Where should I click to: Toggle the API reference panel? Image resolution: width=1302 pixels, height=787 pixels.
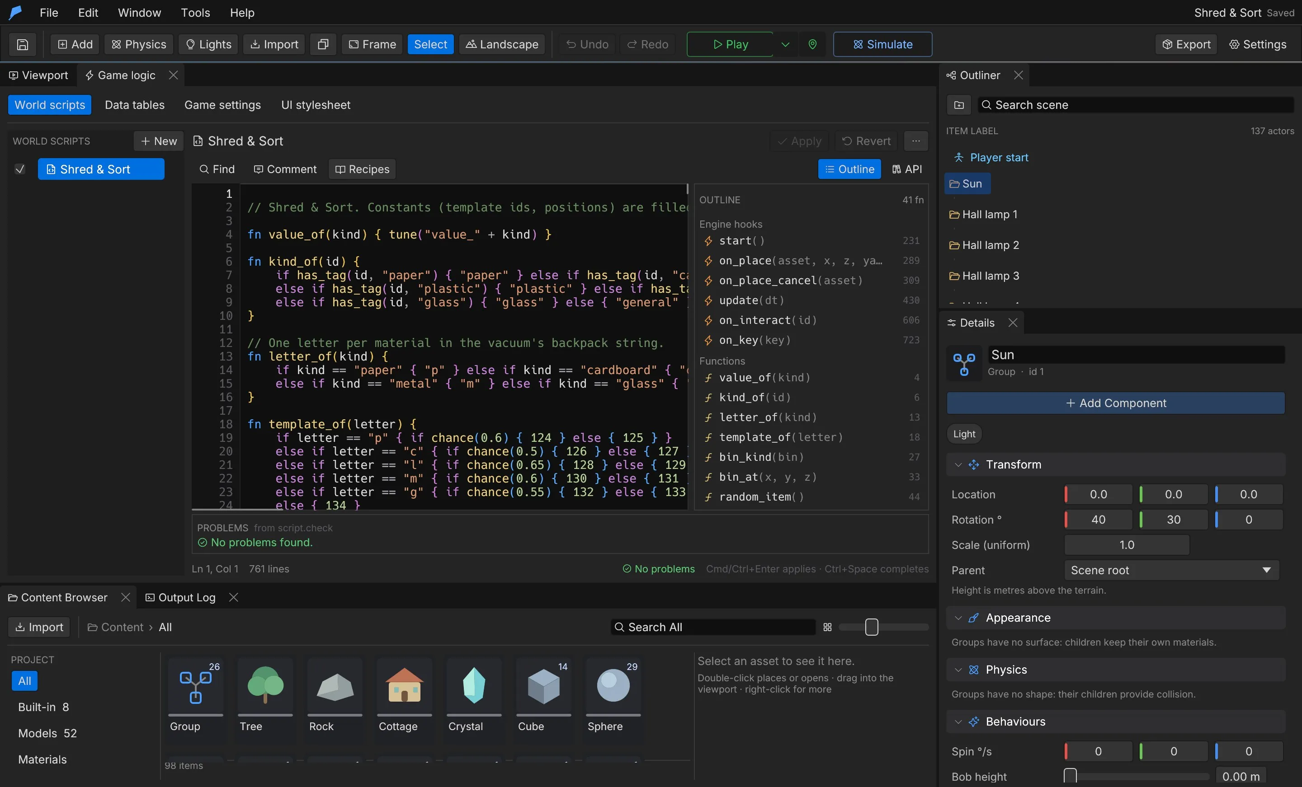[x=907, y=169]
